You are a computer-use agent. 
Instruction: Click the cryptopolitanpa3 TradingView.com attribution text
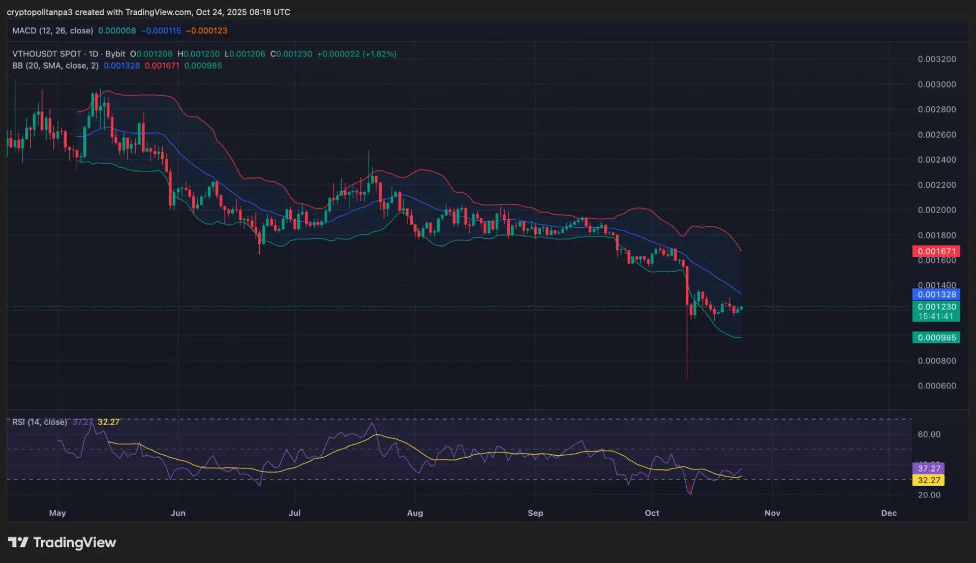coord(147,12)
